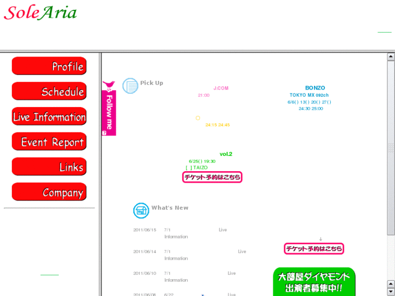Click the pink 21:00 time text

click(204, 96)
